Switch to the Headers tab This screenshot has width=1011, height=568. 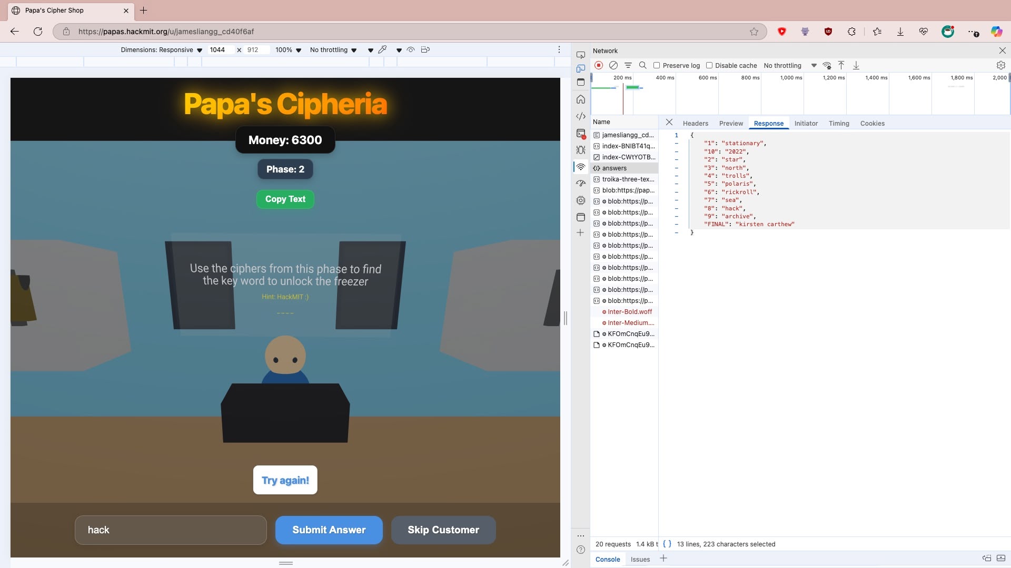coord(695,123)
